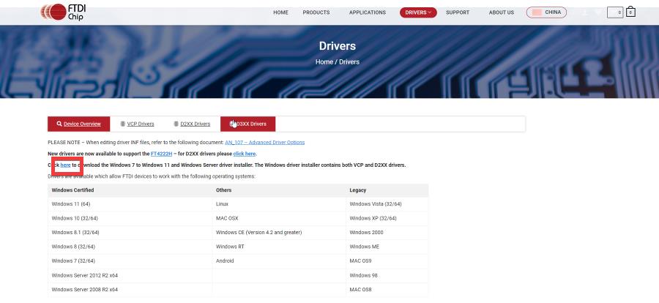
Task: Click the small icon before VCP Drivers
Action: (x=123, y=124)
